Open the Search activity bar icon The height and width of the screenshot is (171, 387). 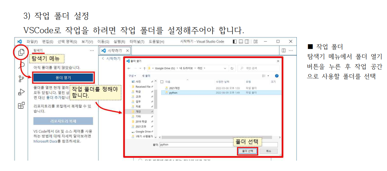tap(21, 66)
